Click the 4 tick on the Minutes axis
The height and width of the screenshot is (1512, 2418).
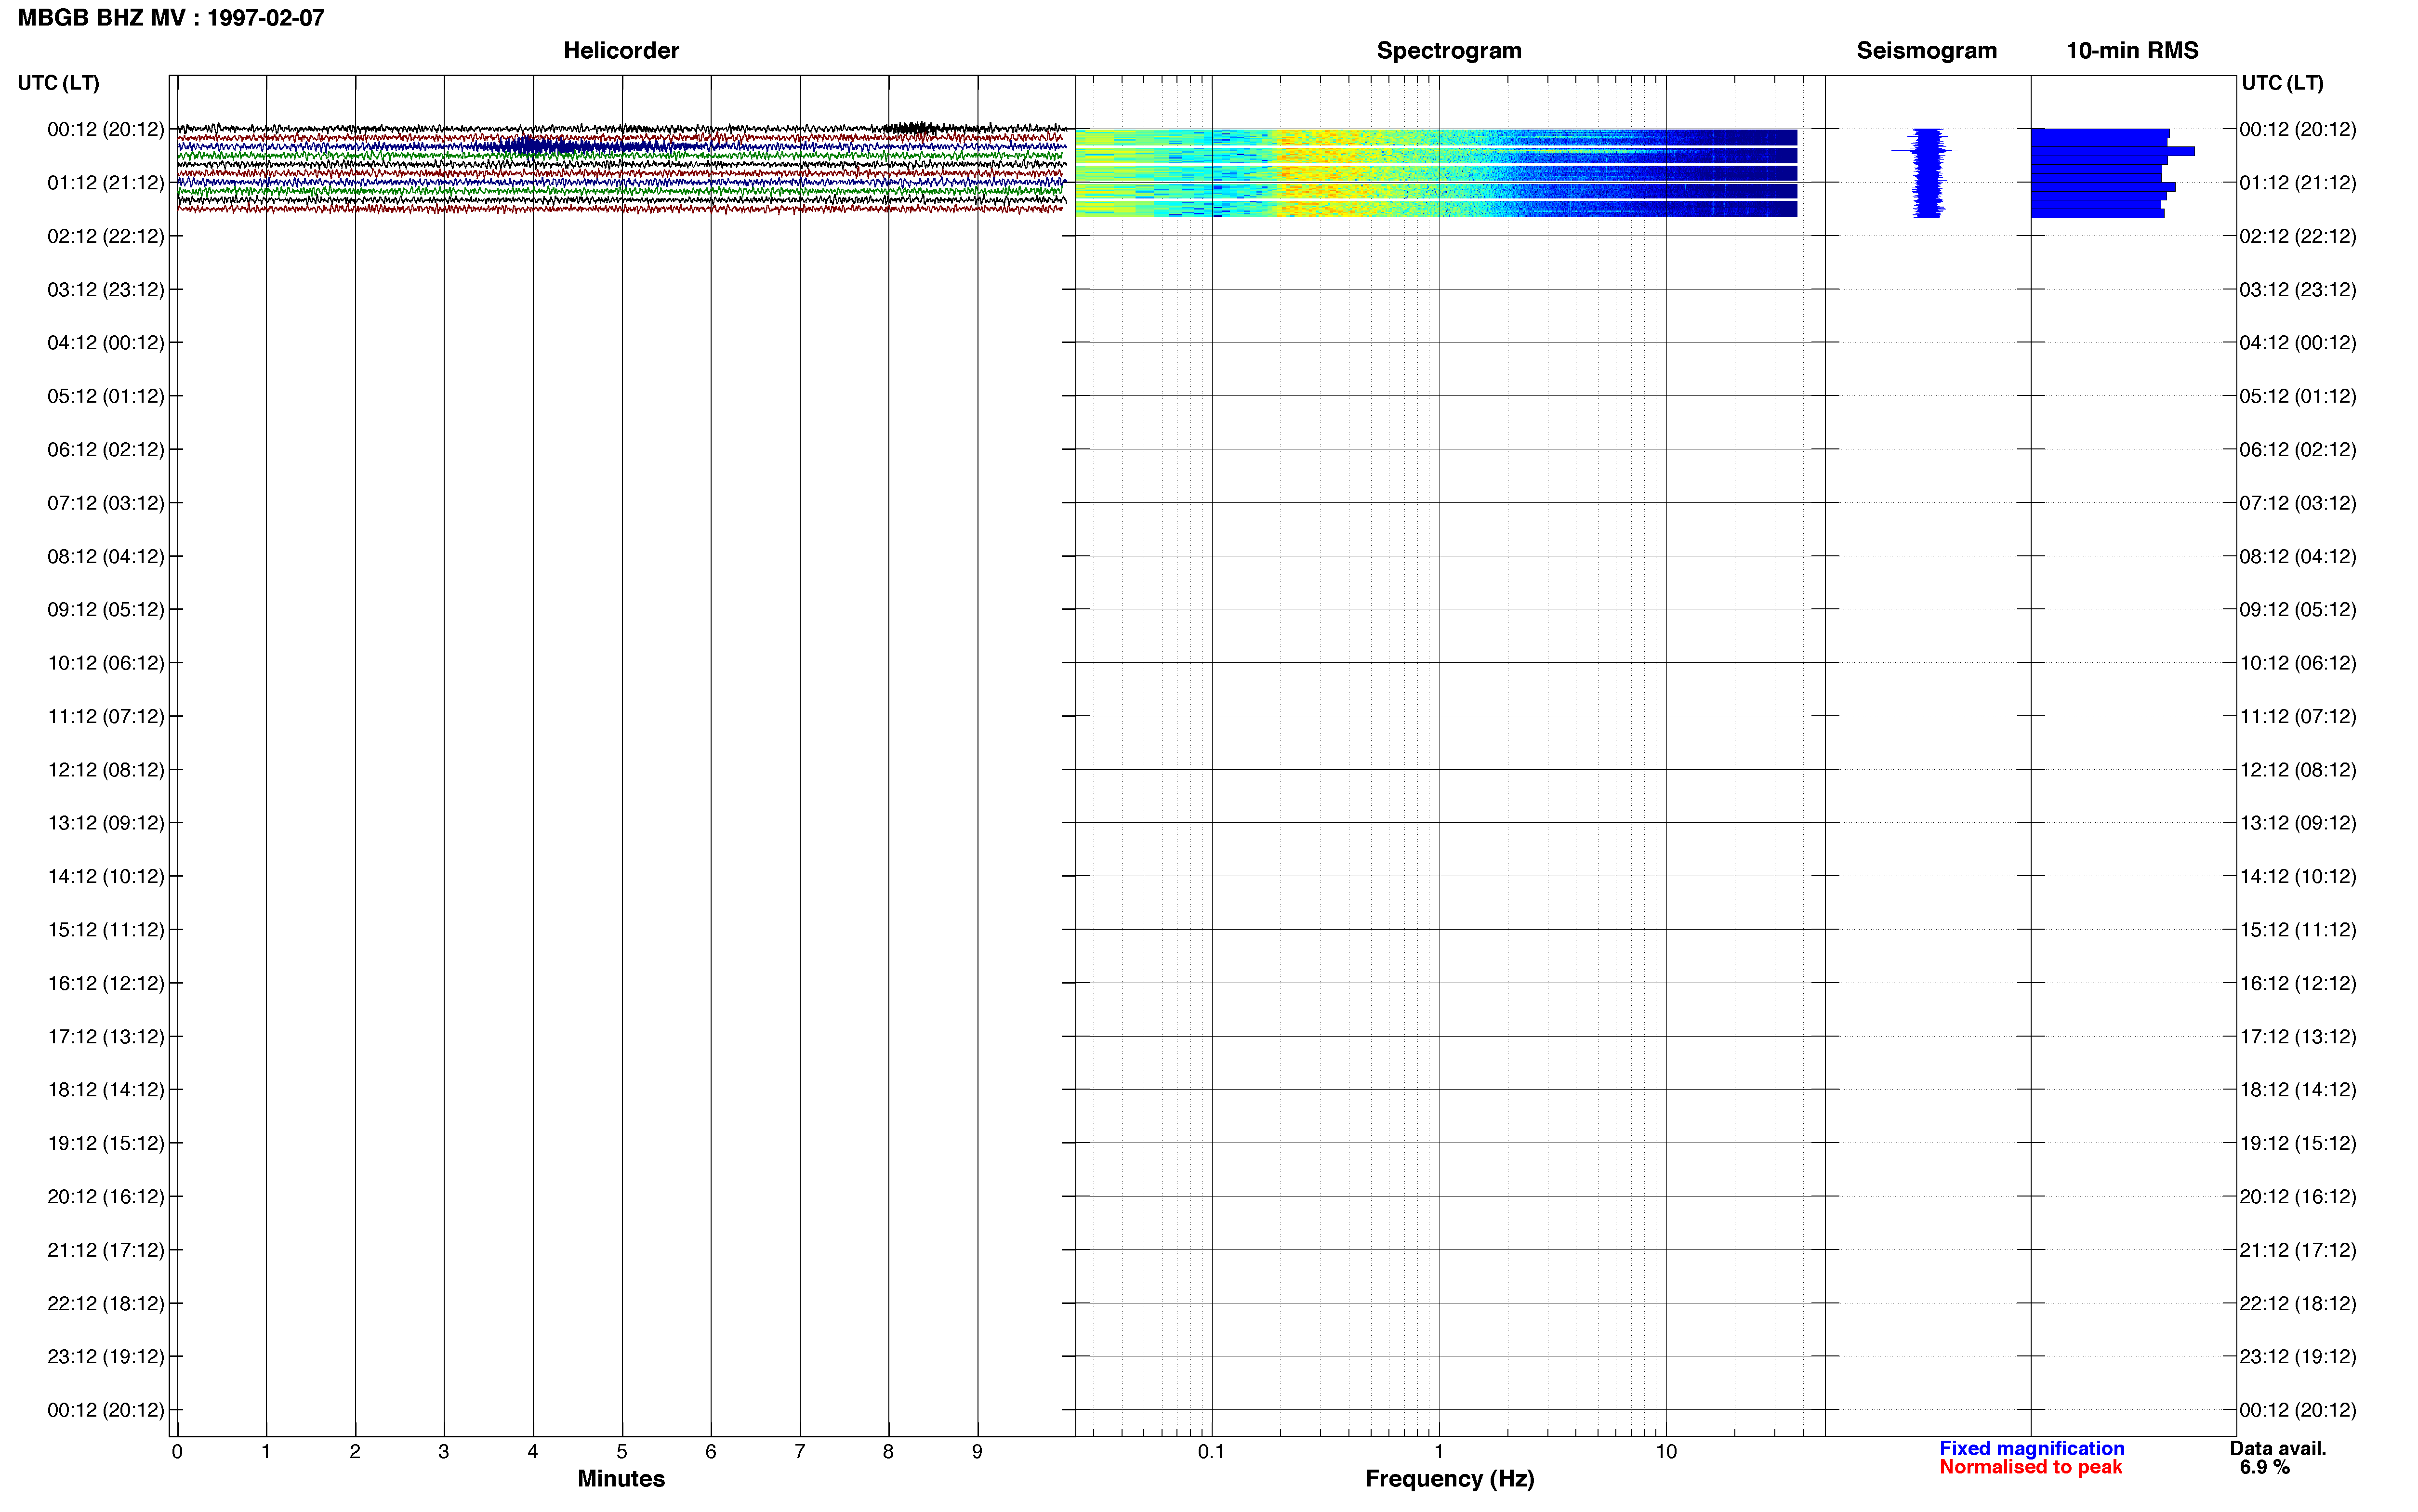533,1451
